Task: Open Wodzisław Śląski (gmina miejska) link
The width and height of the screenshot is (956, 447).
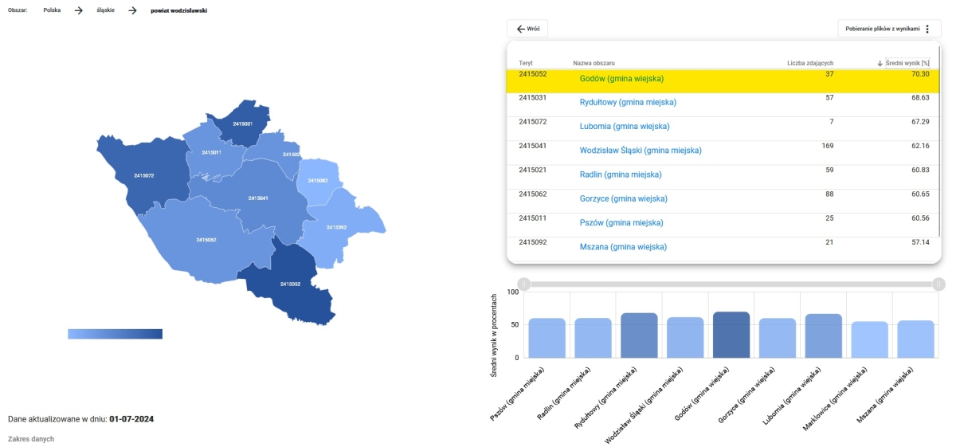Action: (641, 151)
